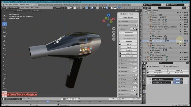Select the Annotate tool in the left toolbar
This screenshot has width=191, height=107.
click(4, 41)
